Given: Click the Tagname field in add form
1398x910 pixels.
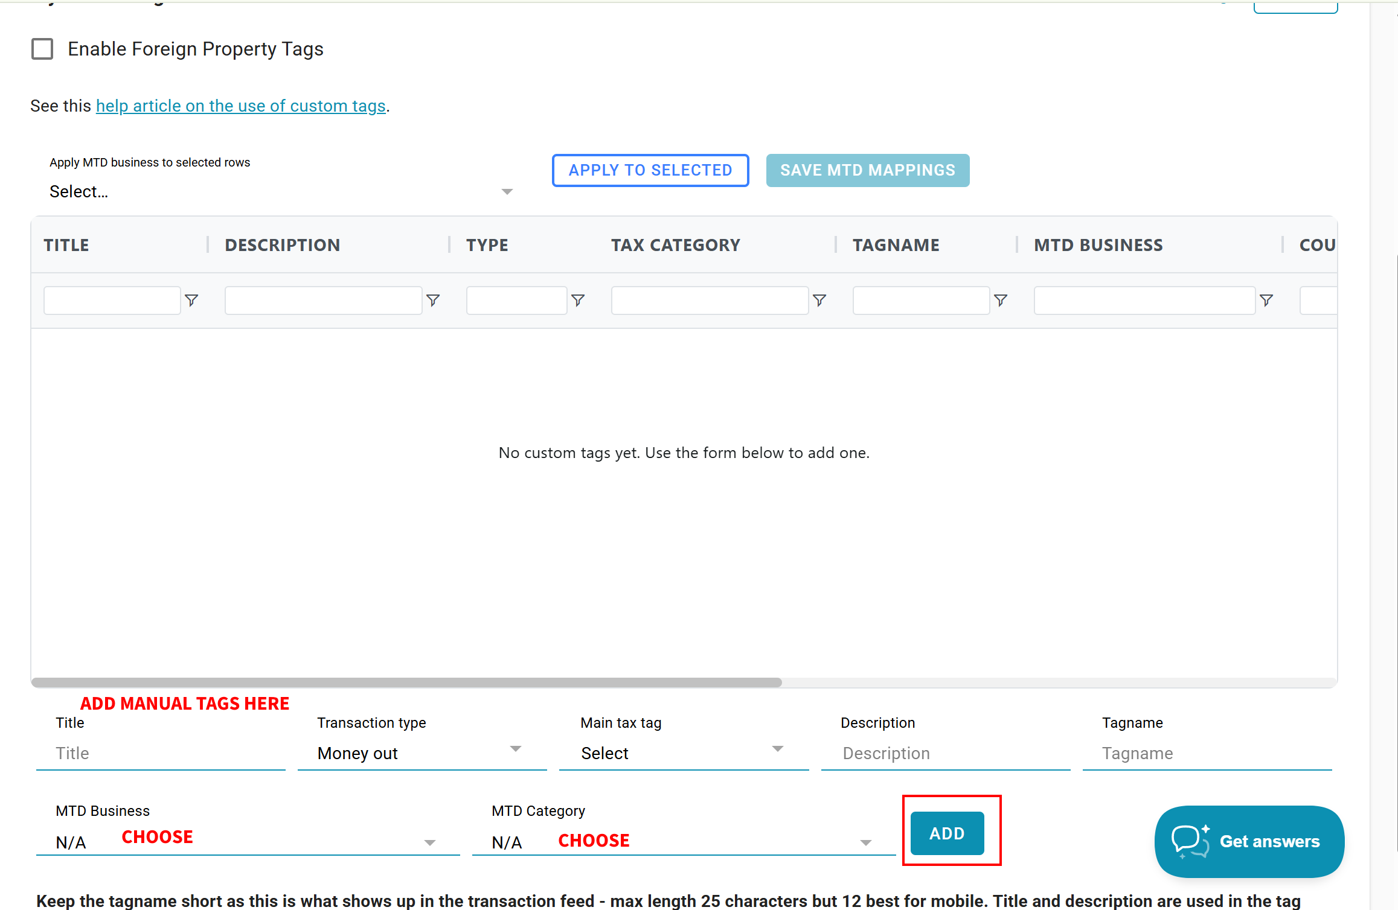Looking at the screenshot, I should tap(1207, 753).
